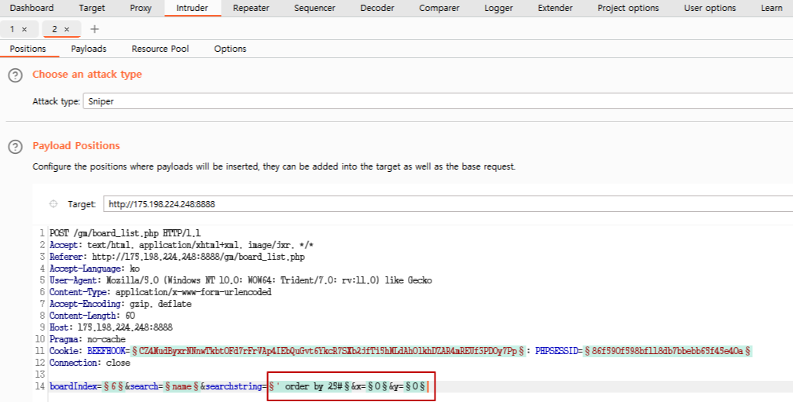Select Intruder attack tab 2
The image size is (793, 402).
[x=54, y=29]
